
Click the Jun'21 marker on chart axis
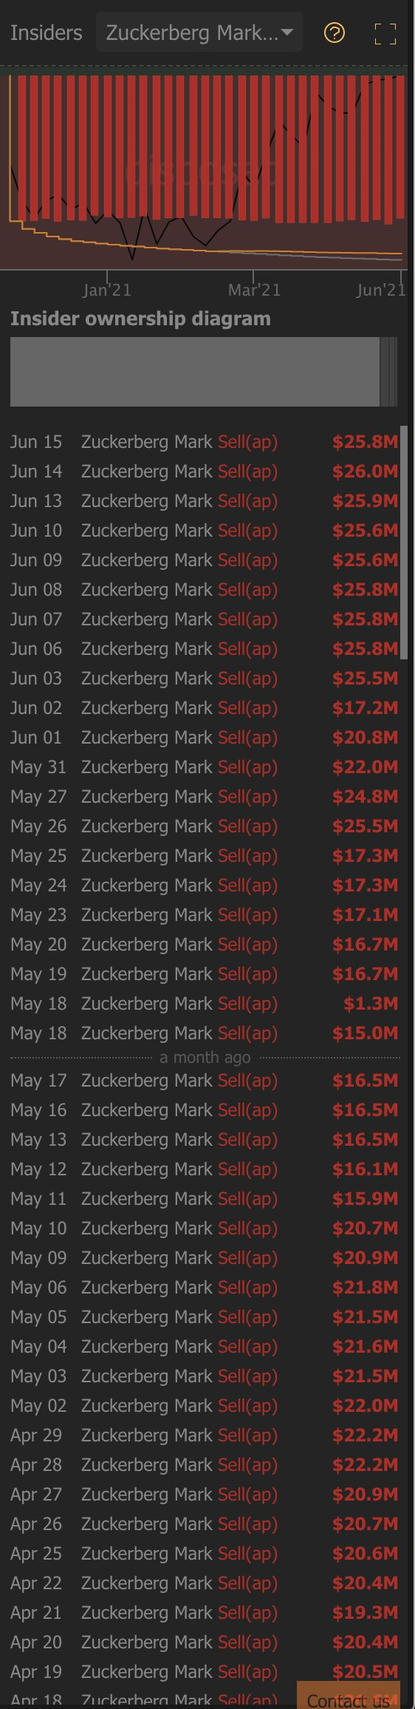[381, 289]
